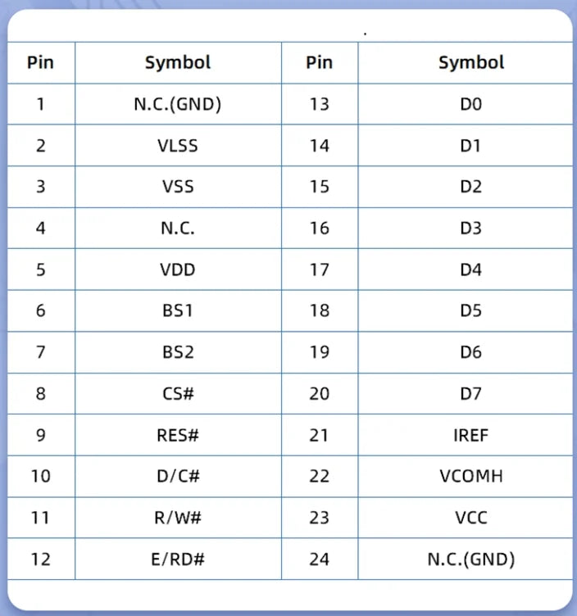
Task: Select the RES# symbol cell
Action: point(178,435)
